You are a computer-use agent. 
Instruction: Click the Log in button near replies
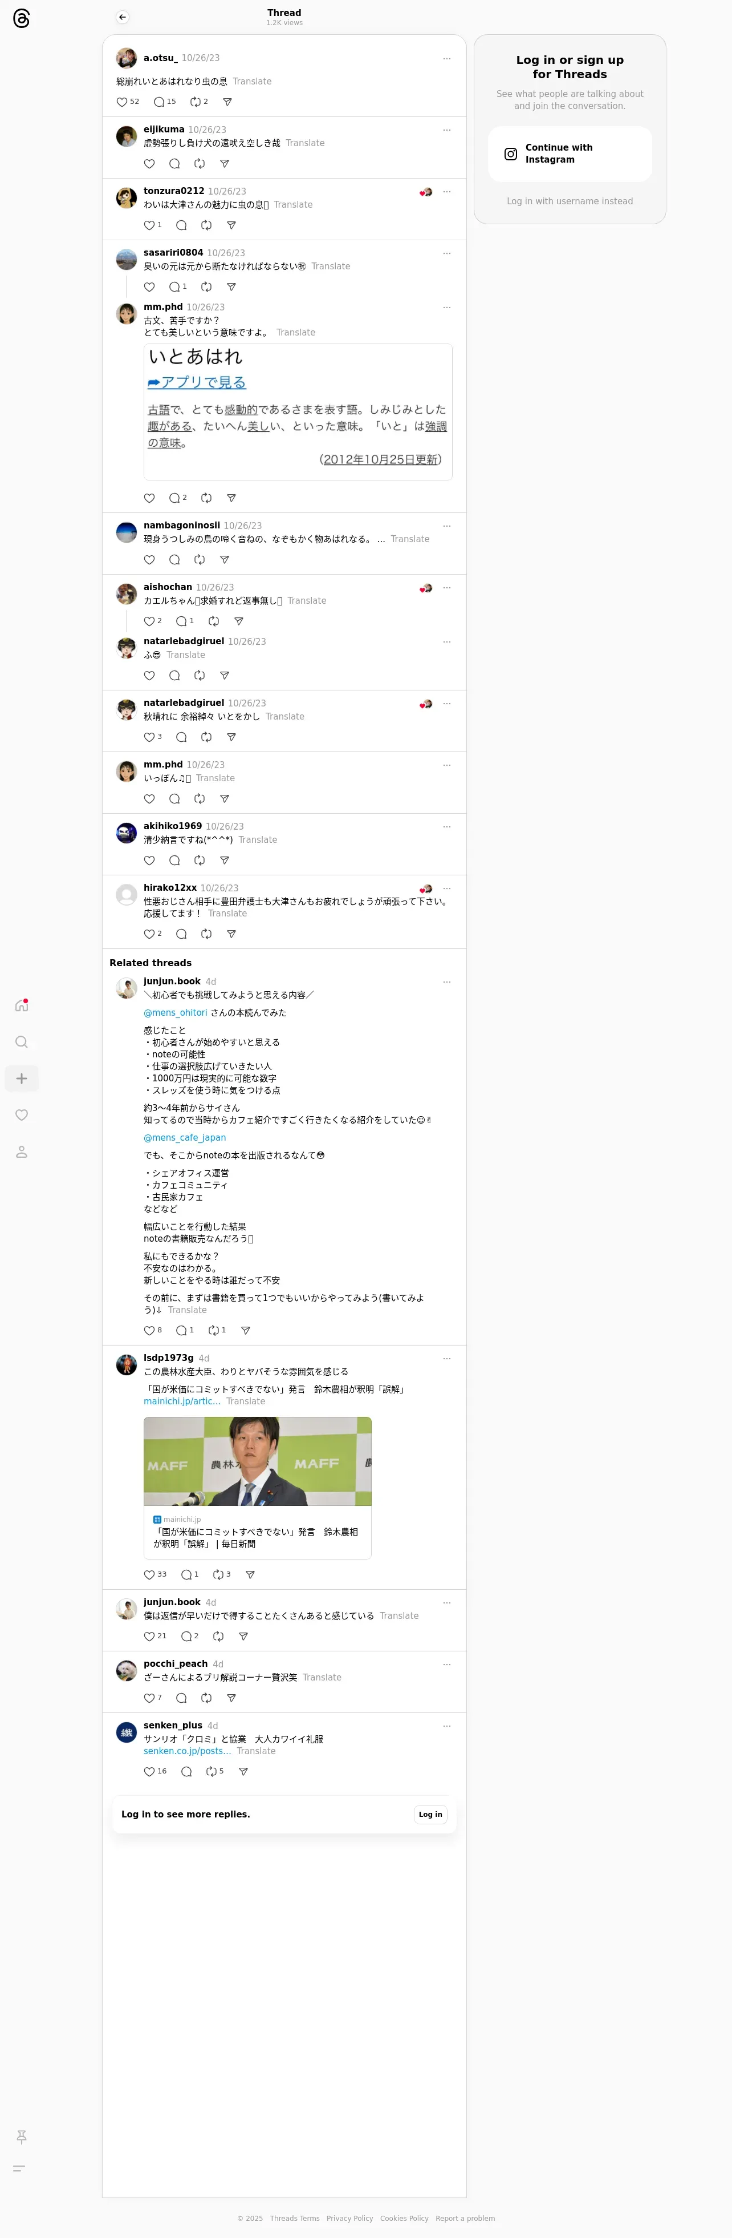click(430, 1814)
